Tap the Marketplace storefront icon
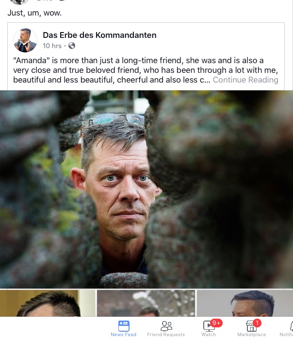Viewport: 293px width, 340px height. pyautogui.click(x=251, y=326)
